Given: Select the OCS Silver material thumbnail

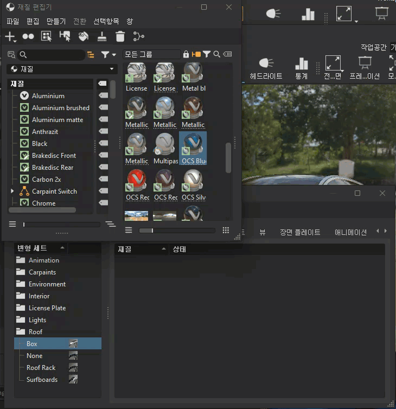Looking at the screenshot, I should (x=193, y=185).
